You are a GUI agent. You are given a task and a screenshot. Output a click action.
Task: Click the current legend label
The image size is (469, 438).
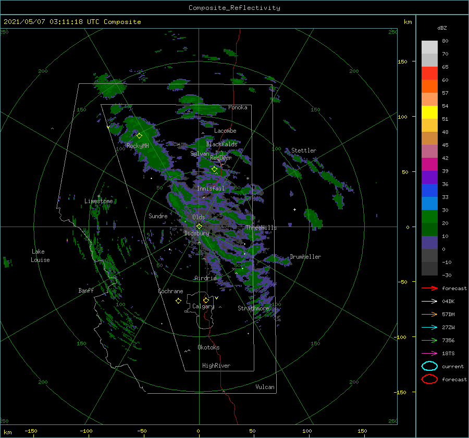[x=453, y=366]
